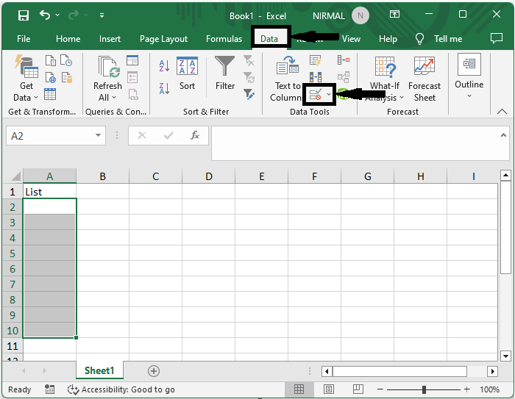Screen dimensions: 515x399
Task: Click cell A1 containing List
Action: pos(49,191)
